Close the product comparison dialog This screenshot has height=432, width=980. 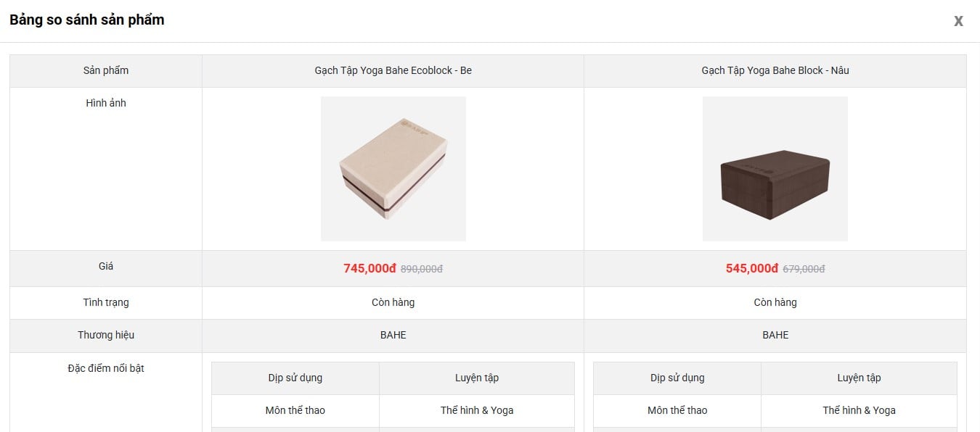[x=958, y=21]
